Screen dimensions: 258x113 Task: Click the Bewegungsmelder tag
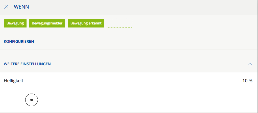coord(47,23)
